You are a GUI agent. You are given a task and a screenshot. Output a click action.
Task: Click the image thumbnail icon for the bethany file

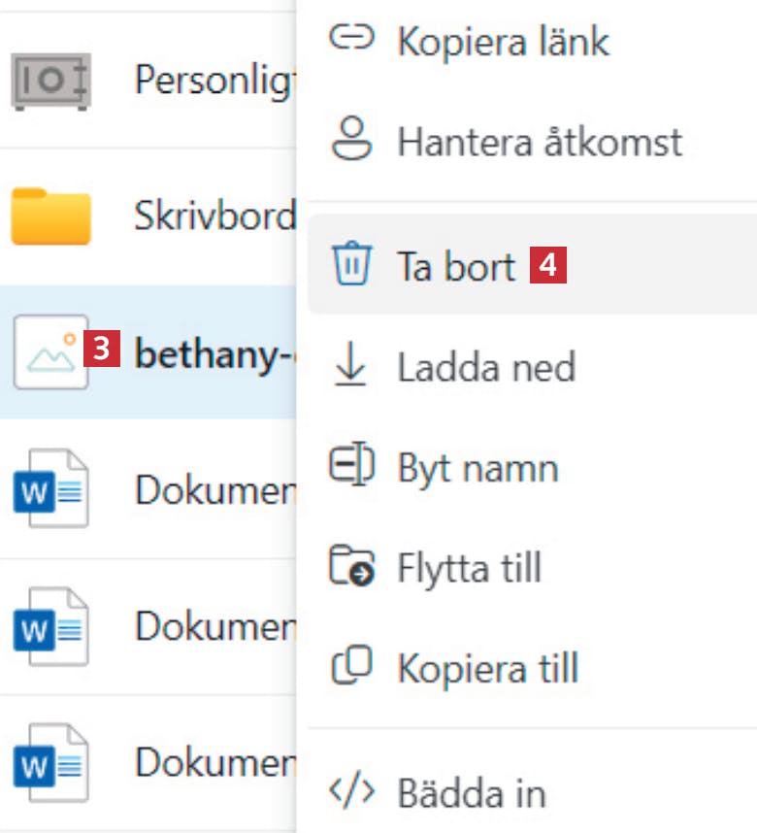[50, 353]
